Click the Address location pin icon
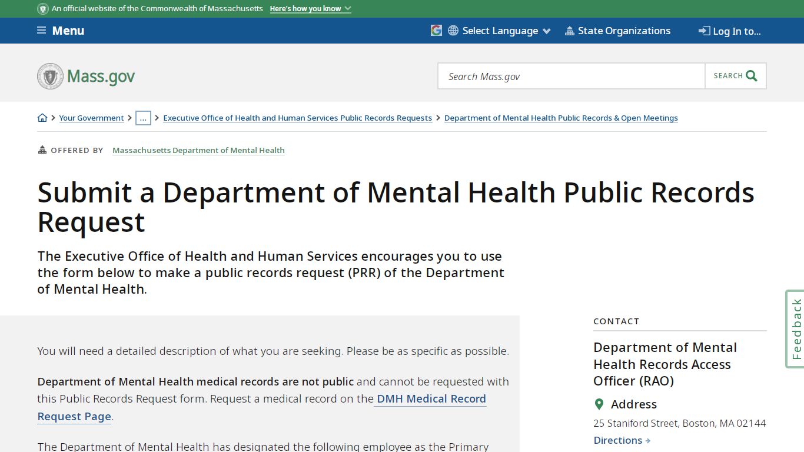Screen dimensions: 804x452 [x=599, y=404]
